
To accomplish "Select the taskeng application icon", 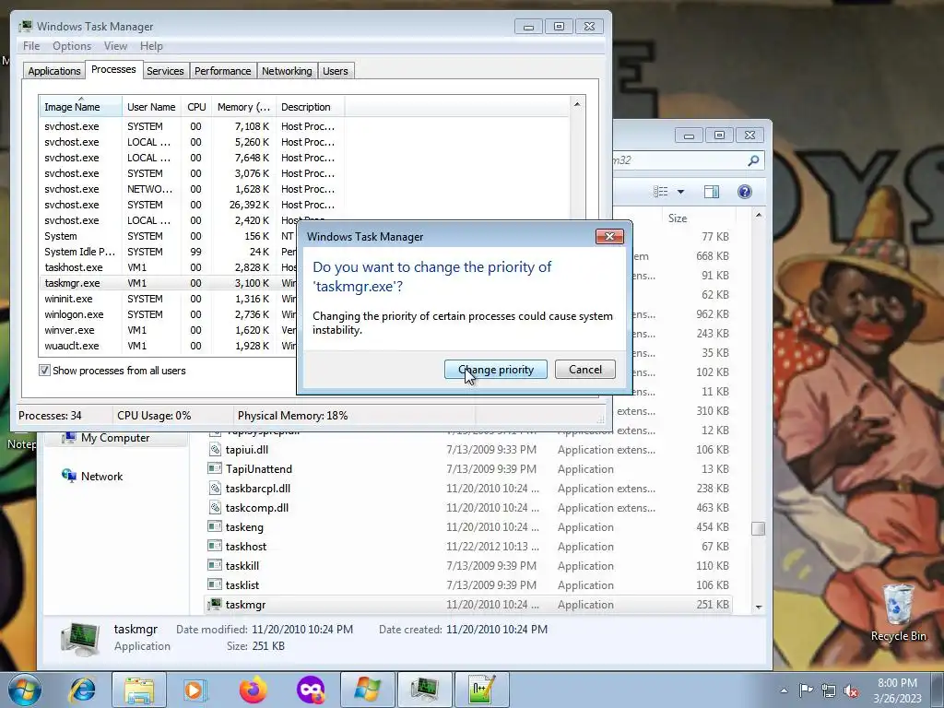I will point(215,526).
